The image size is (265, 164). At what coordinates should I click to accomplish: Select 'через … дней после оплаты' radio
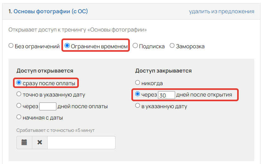tap(19, 106)
